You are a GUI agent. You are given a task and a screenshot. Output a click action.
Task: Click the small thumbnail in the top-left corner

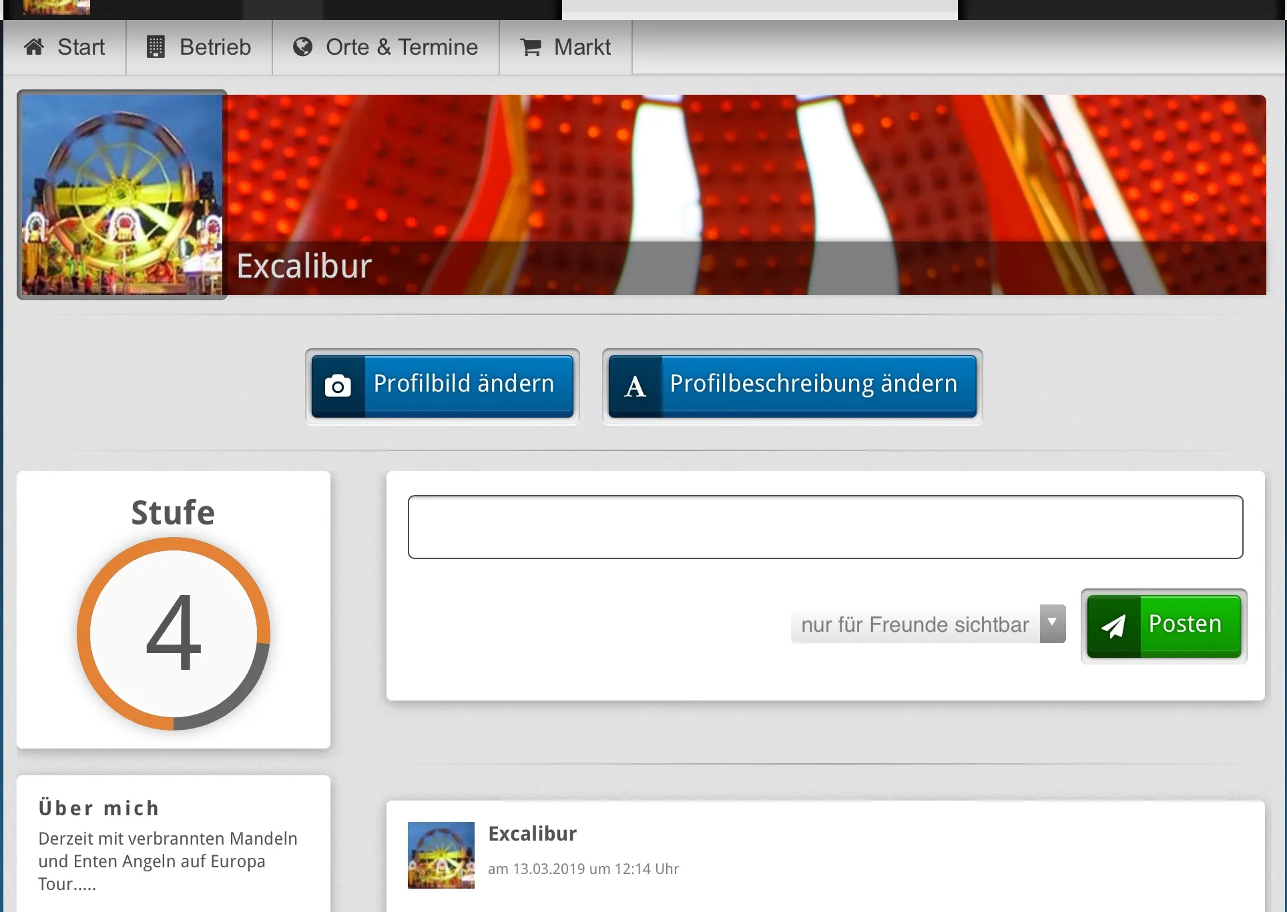click(56, 7)
